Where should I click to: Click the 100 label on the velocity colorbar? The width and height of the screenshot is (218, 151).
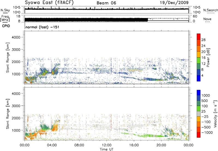pyautogui.click(x=205, y=106)
